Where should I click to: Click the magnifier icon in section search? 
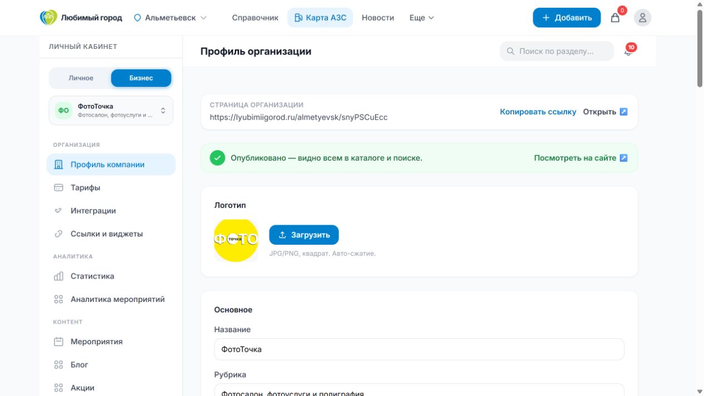coord(510,51)
